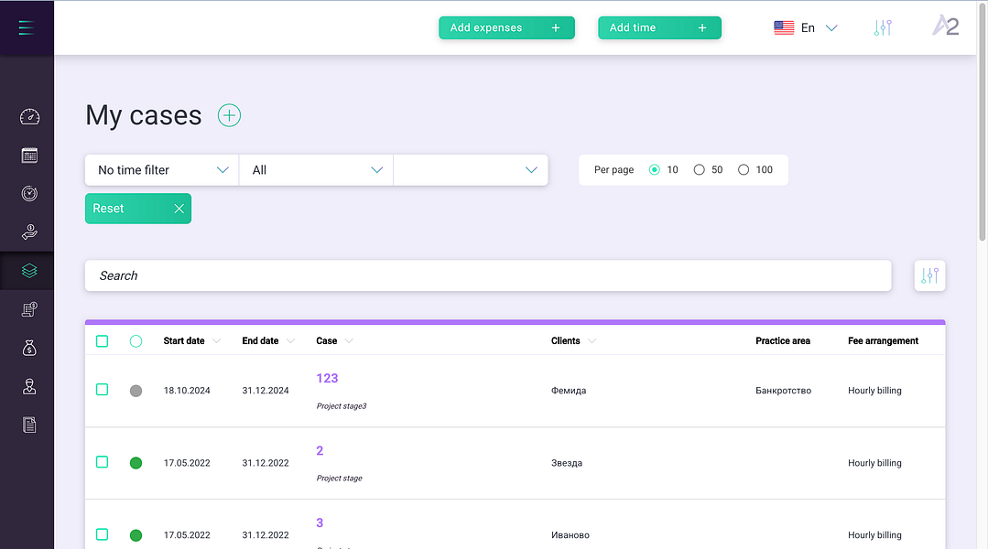This screenshot has height=549, width=988.
Task: Open case link 3
Action: [x=320, y=523]
